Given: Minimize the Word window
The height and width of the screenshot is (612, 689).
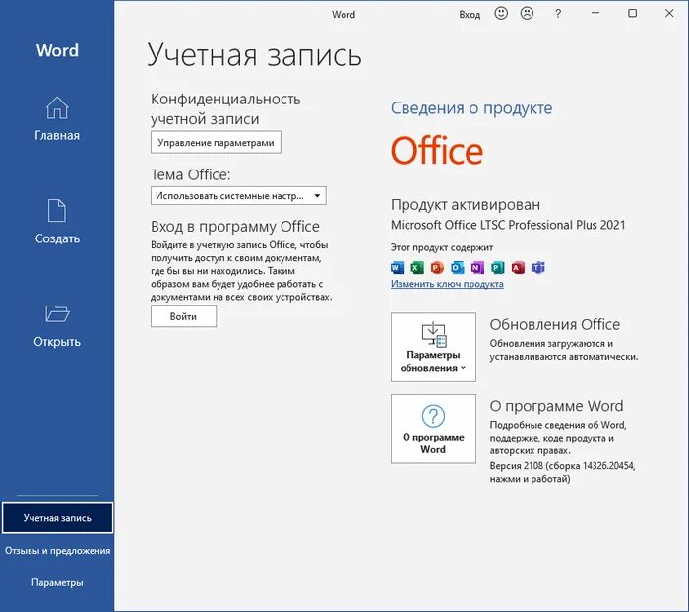Looking at the screenshot, I should point(595,13).
